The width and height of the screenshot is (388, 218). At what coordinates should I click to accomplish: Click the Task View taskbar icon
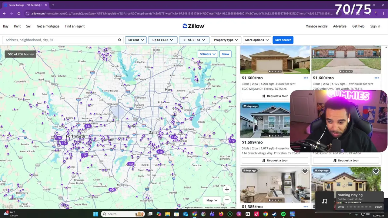150,214
